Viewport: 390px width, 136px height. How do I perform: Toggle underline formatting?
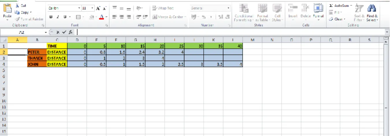point(65,17)
